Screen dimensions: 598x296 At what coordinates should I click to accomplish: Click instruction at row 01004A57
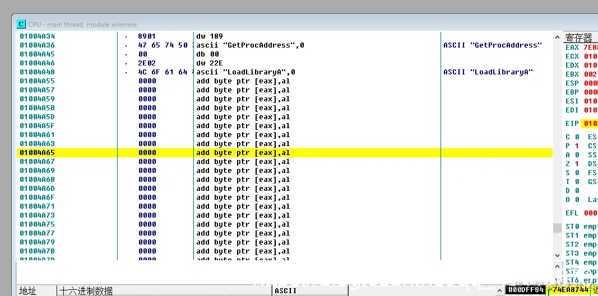coord(243,90)
